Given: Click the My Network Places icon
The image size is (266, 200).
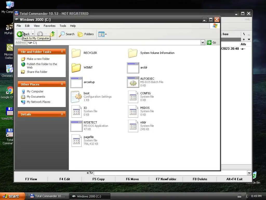Looking at the screenshot, I should click(23, 102).
